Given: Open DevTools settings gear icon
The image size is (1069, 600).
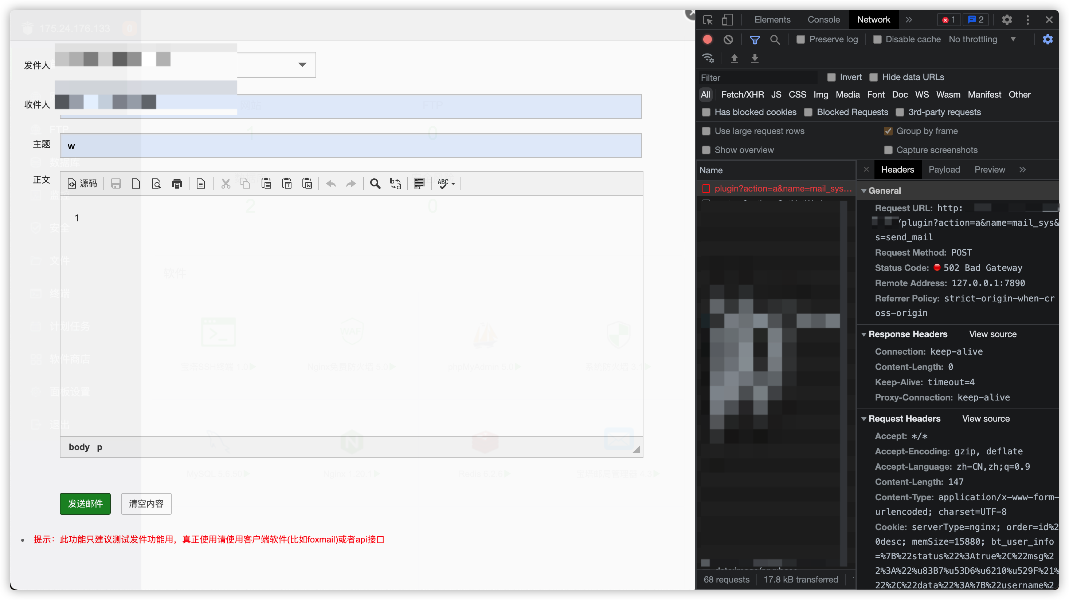Looking at the screenshot, I should pos(1007,20).
